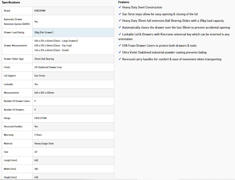This screenshot has width=235, height=180.
Task: Select the Features heading
Action: 124,2
